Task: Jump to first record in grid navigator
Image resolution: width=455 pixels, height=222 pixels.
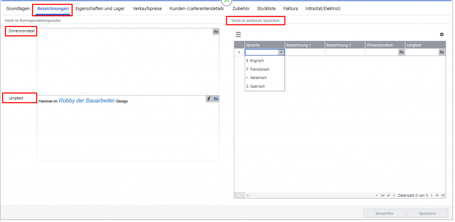Action: click(382, 195)
